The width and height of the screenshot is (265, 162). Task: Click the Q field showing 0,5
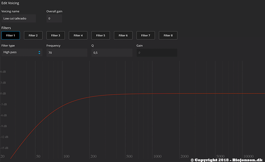[x=112, y=53]
